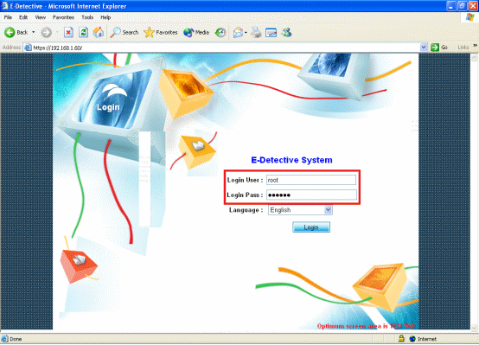Expand the Back button history dropdown arrow

[x=34, y=32]
